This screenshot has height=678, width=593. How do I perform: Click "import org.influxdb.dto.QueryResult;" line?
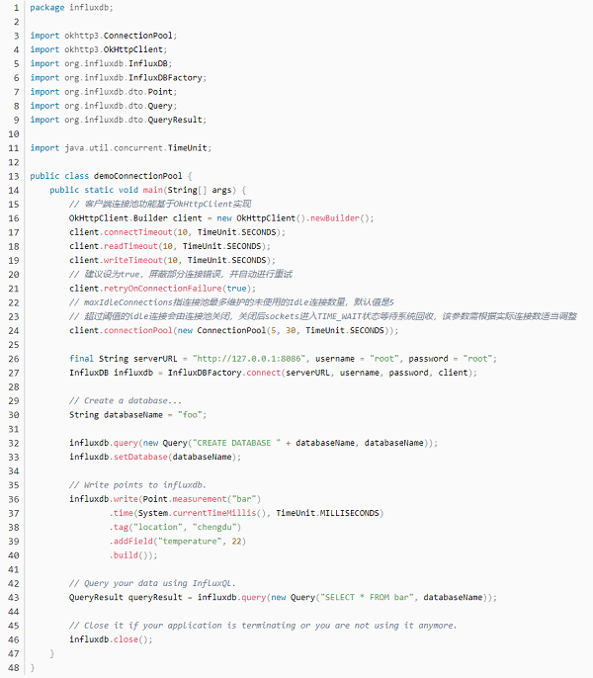(118, 120)
